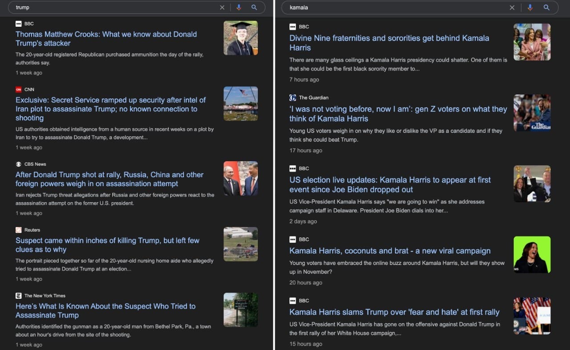Click the BBC favicon above the 'fear and hate' rally story
Image resolution: width=570 pixels, height=350 pixels.
pyautogui.click(x=293, y=301)
